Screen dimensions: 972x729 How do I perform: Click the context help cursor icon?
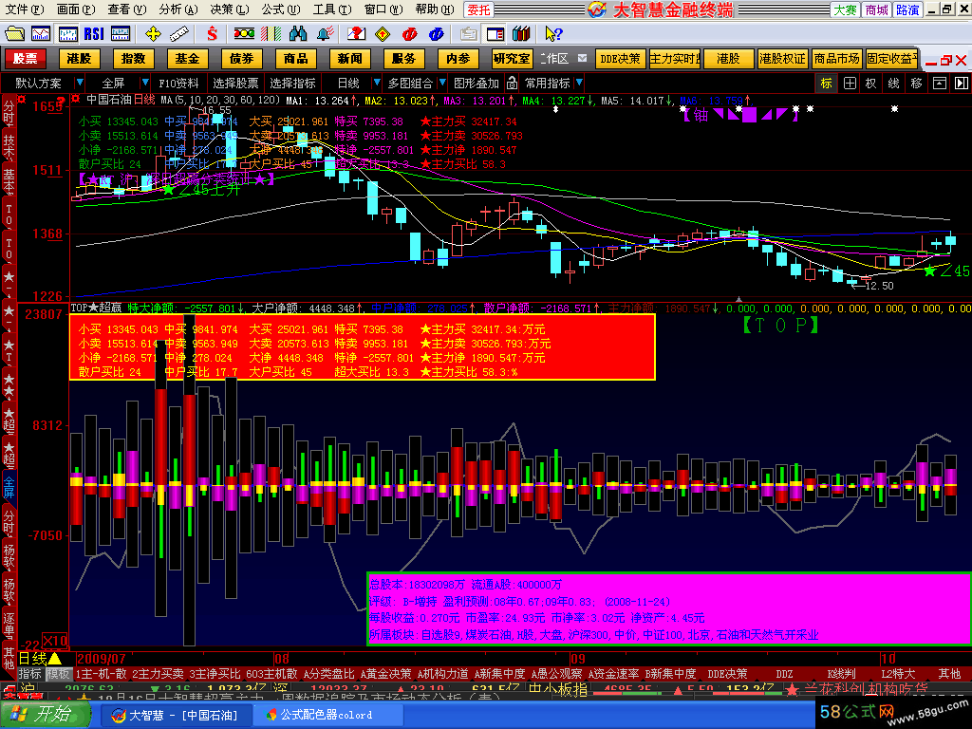point(553,33)
